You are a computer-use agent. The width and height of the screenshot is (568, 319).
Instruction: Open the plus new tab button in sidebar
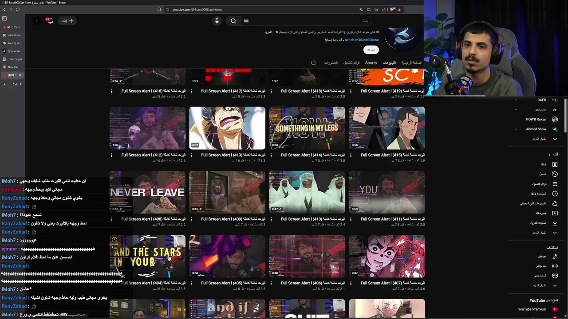pos(4,84)
